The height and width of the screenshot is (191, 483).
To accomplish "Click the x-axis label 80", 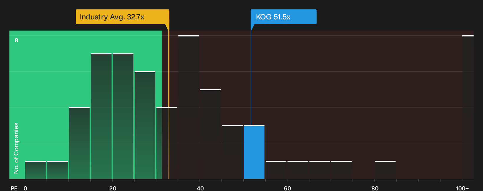I will pyautogui.click(x=375, y=188).
